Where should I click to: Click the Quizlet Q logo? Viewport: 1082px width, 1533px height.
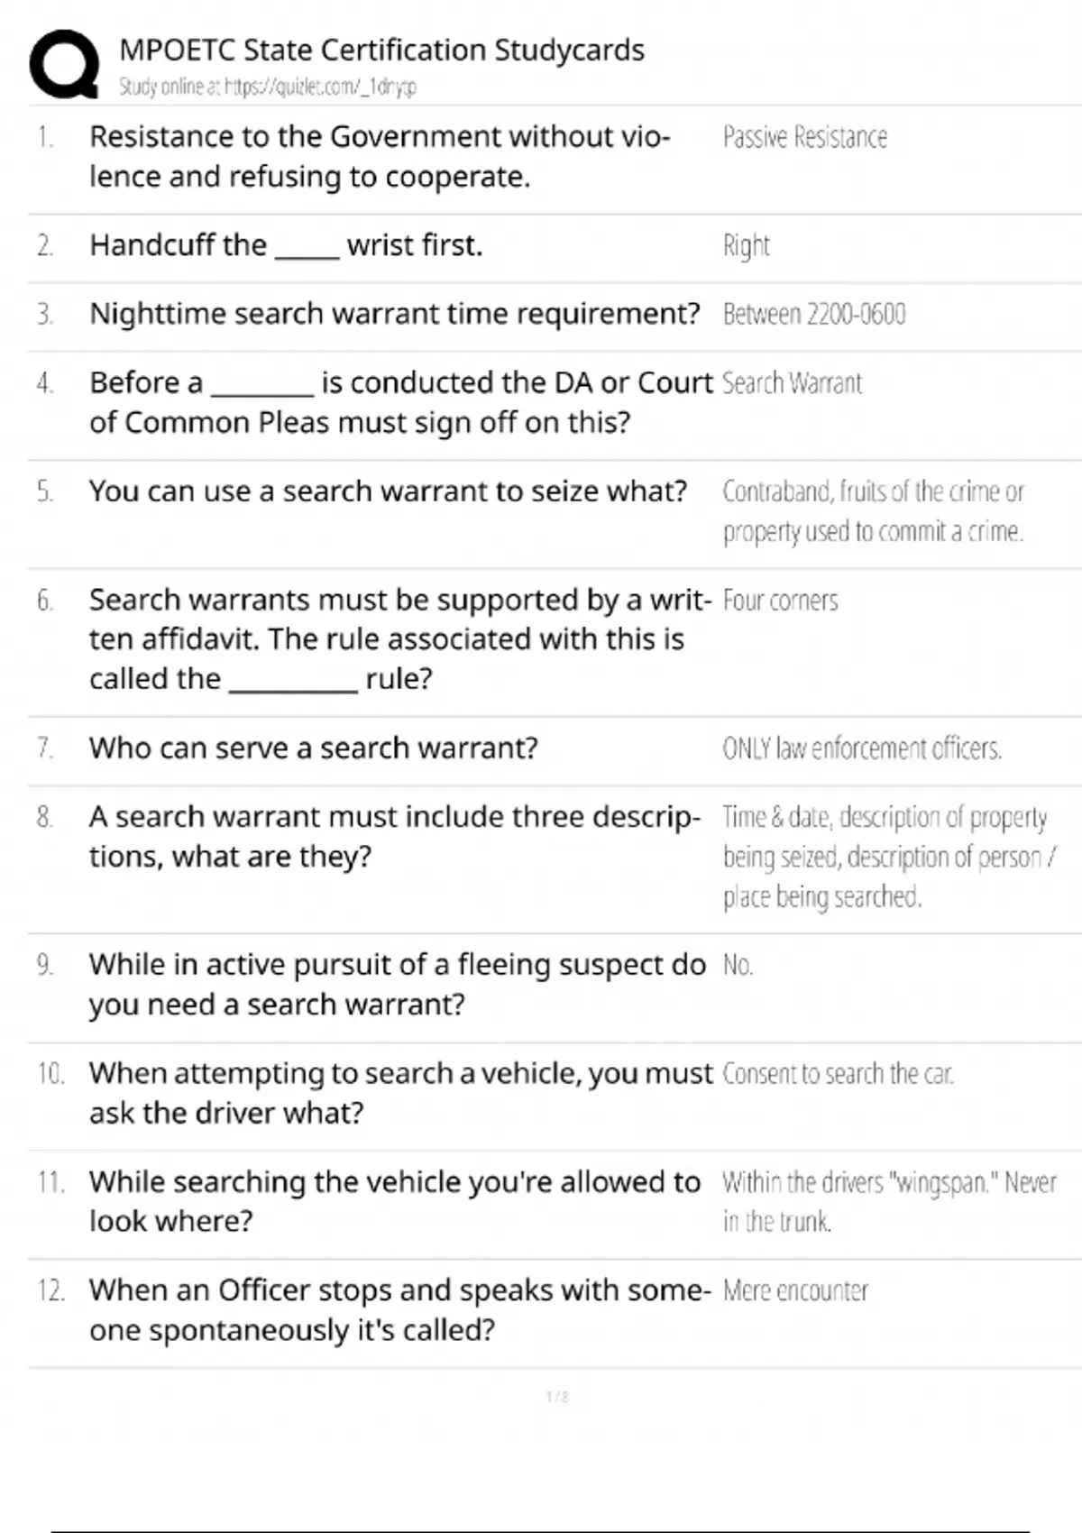[x=64, y=64]
